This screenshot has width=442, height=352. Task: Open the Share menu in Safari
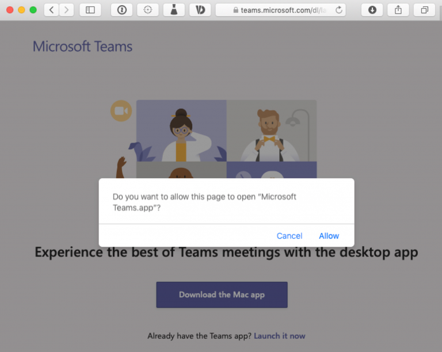pos(398,10)
